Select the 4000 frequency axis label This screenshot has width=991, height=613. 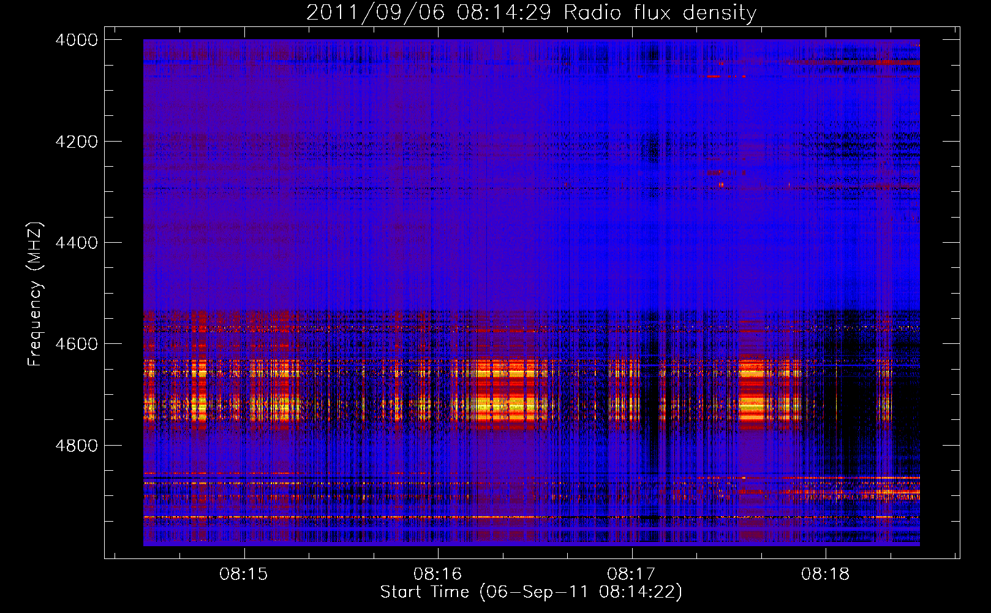pos(77,40)
